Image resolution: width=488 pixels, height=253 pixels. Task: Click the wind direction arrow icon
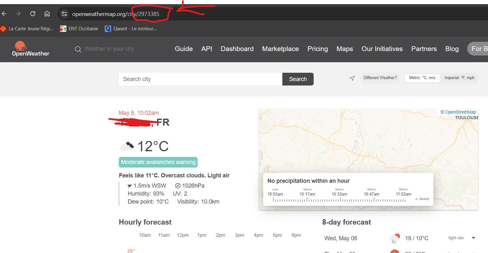coord(130,186)
